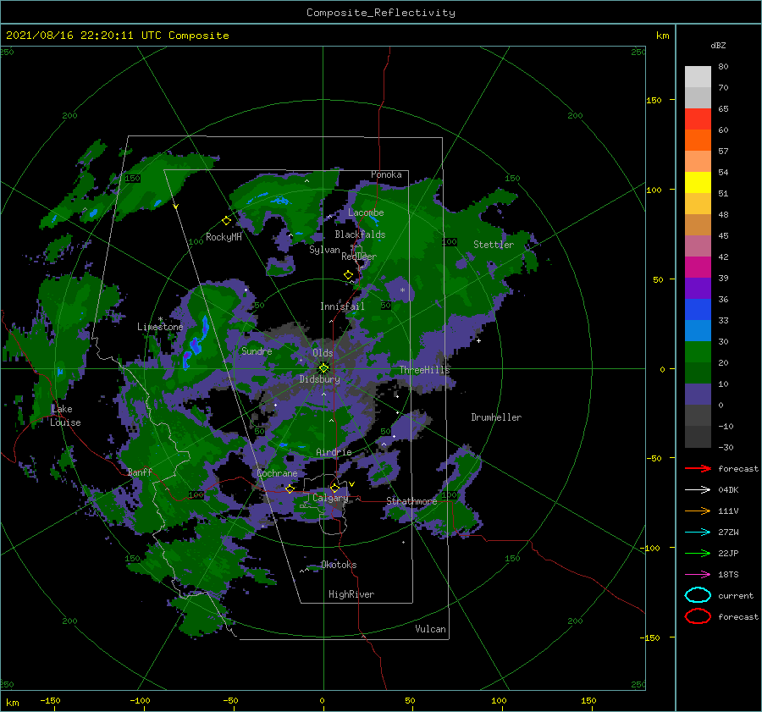Screen dimensions: 762x712
Task: Click the Limestone label
Action: pos(160,327)
